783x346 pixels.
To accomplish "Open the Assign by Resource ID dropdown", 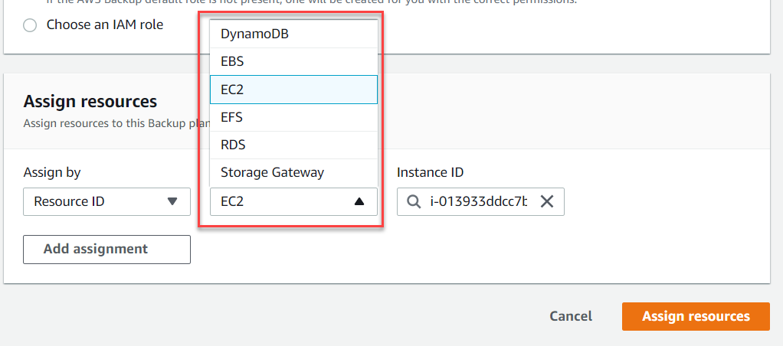I will click(106, 202).
